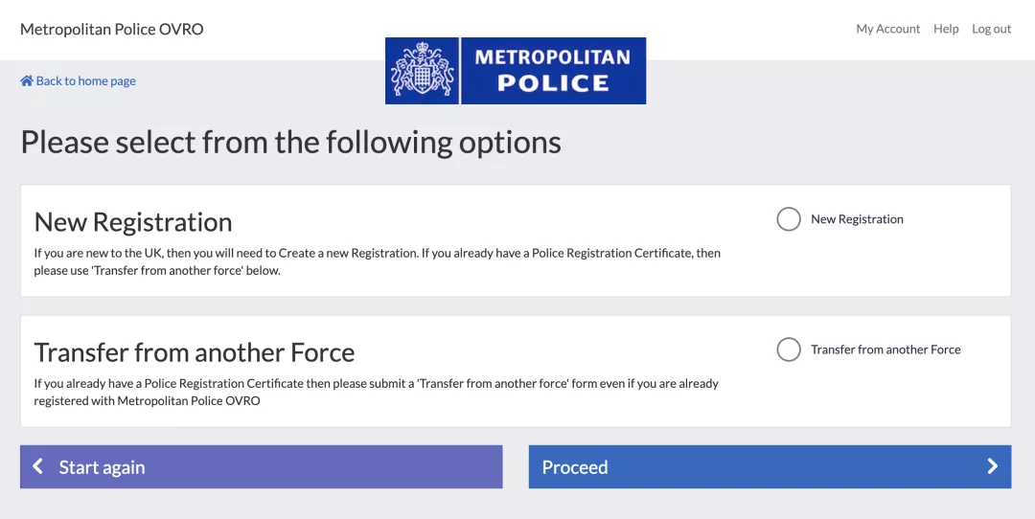Click the Transfer from another Force card heading
The image size is (1035, 519).
194,352
